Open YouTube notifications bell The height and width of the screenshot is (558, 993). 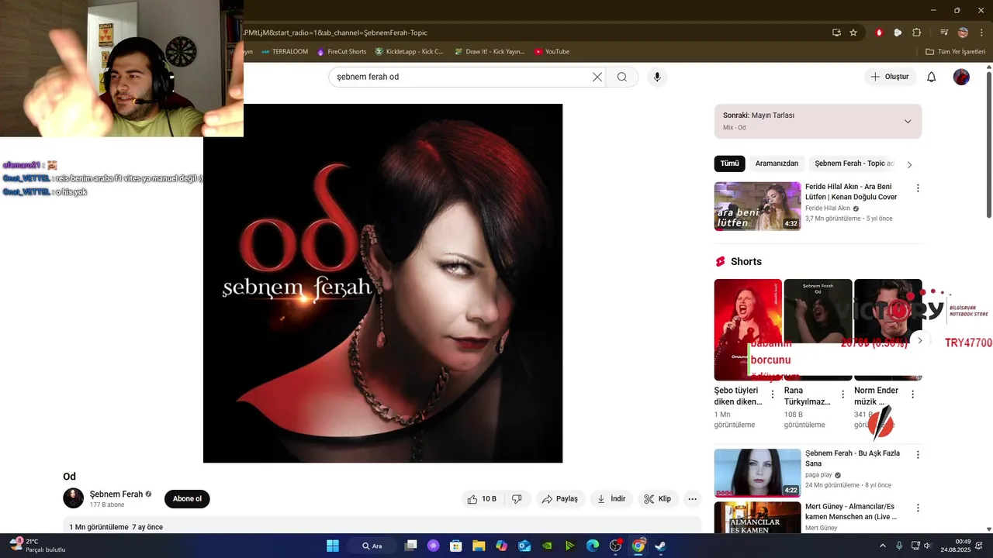pos(932,77)
